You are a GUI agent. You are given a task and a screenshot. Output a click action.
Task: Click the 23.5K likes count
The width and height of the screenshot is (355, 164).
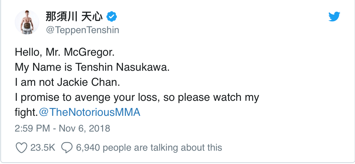coord(43,148)
